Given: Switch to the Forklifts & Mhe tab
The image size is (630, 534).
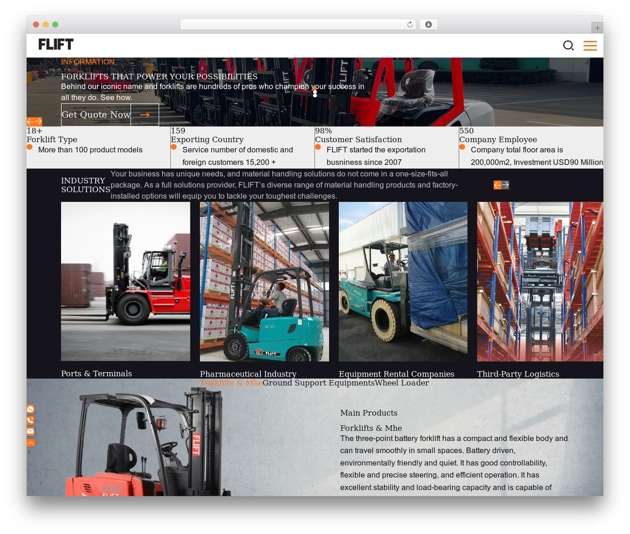Looking at the screenshot, I should coord(231,383).
